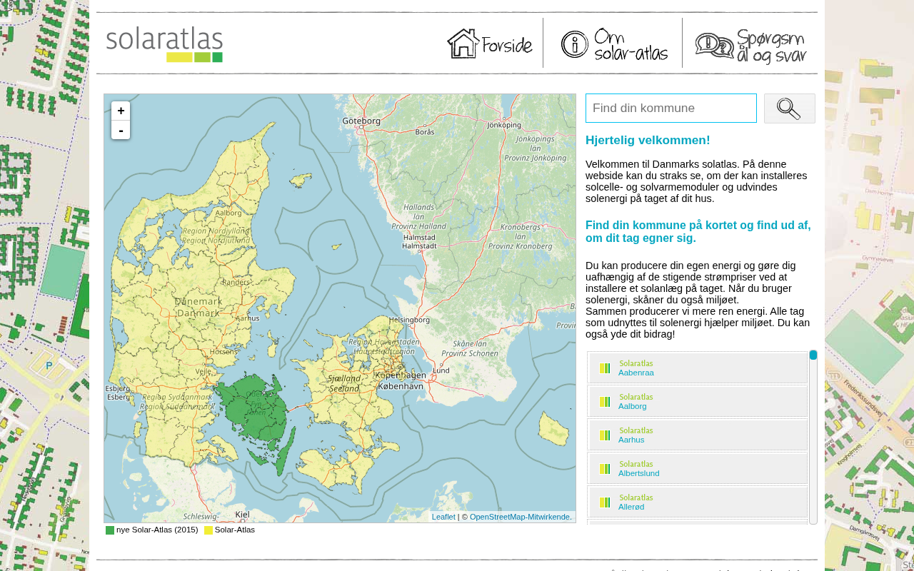The width and height of the screenshot is (914, 571).
Task: Click the magnifying glass search button
Action: [x=789, y=108]
